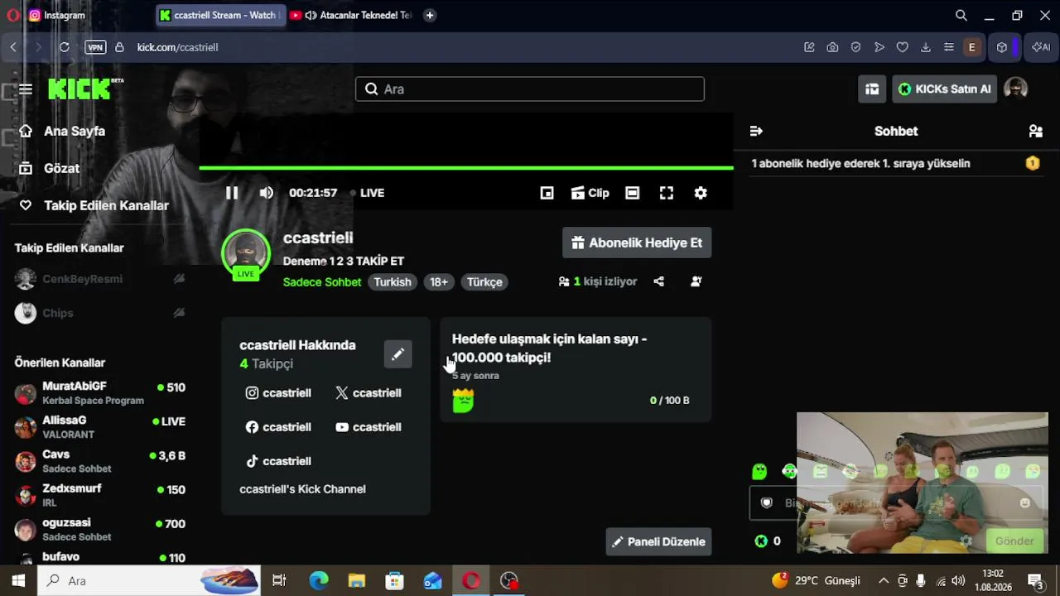
Task: Open ccastriell's TikTok link
Action: pos(278,461)
